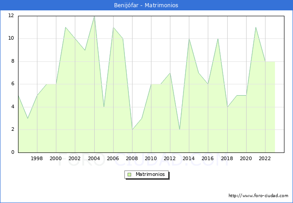Select the 2016 x-axis label
The width and height of the screenshot is (293, 203).
point(208,158)
